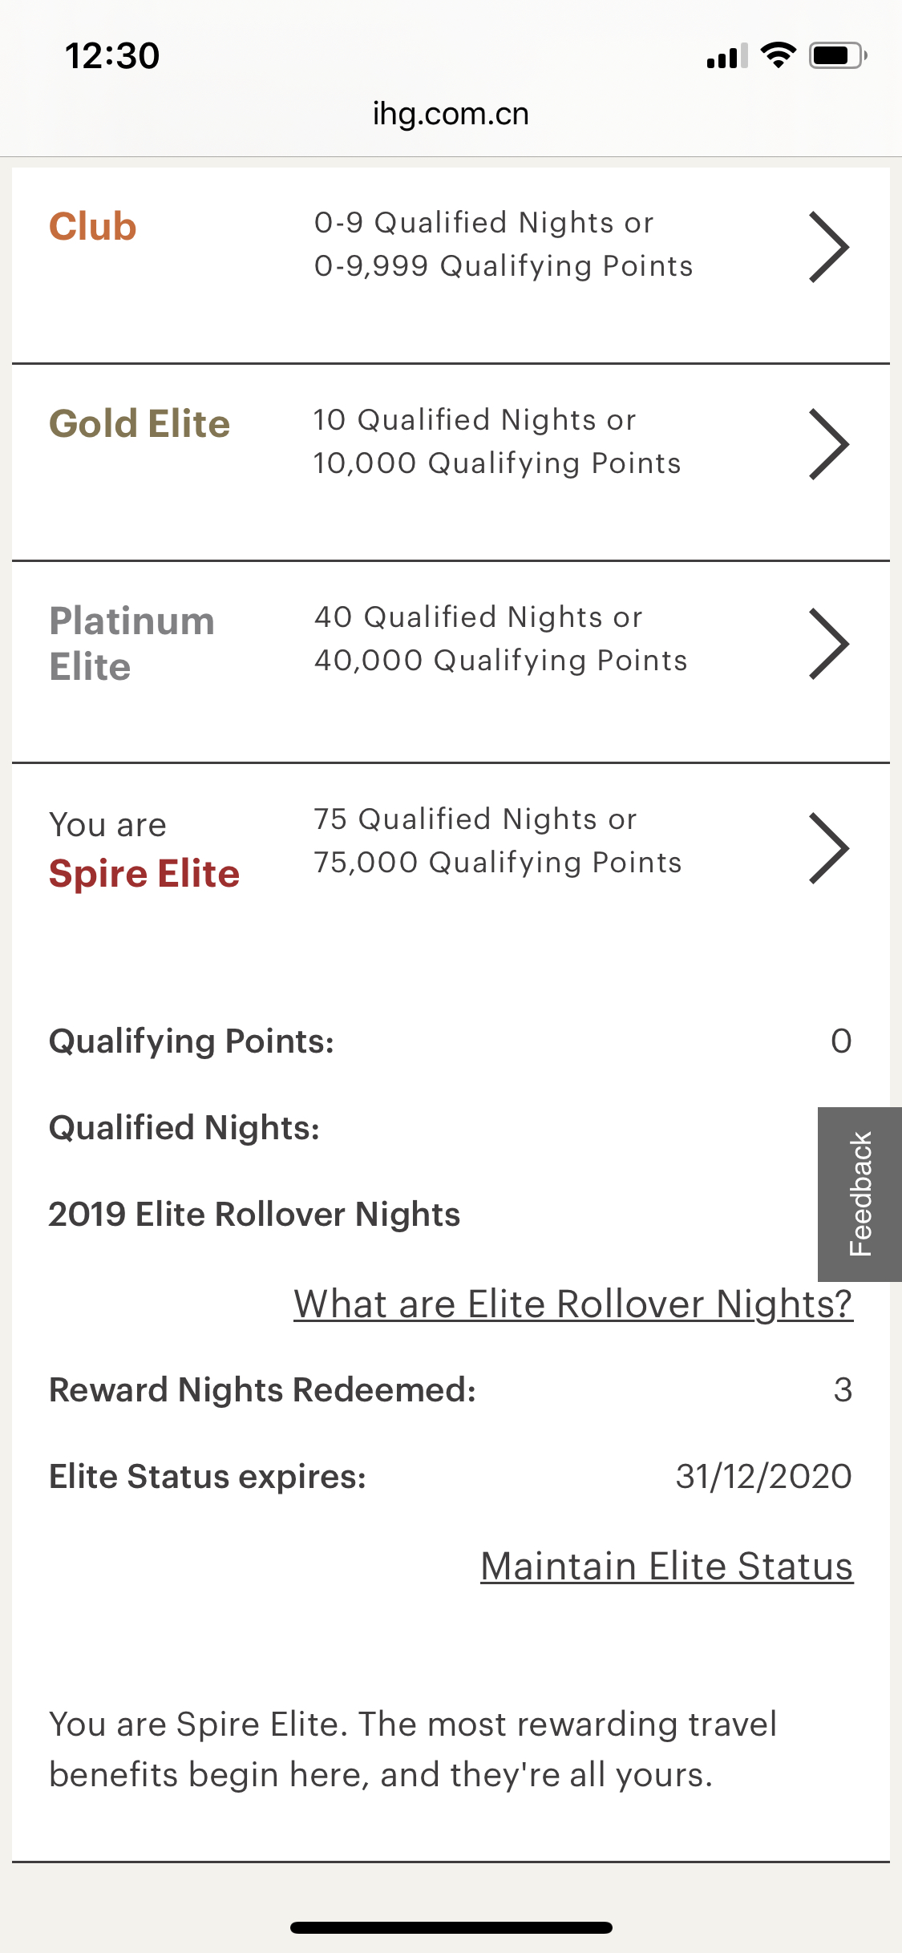
Task: Tap the Reward Nights Redeemed row
Action: click(451, 1389)
